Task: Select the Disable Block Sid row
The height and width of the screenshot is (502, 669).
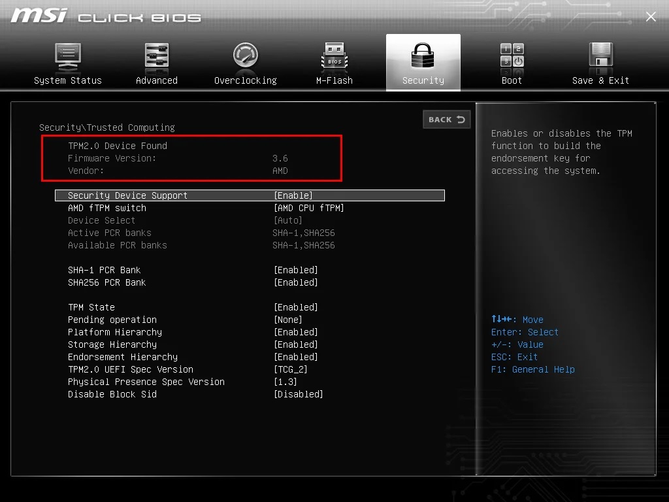Action: [250, 394]
